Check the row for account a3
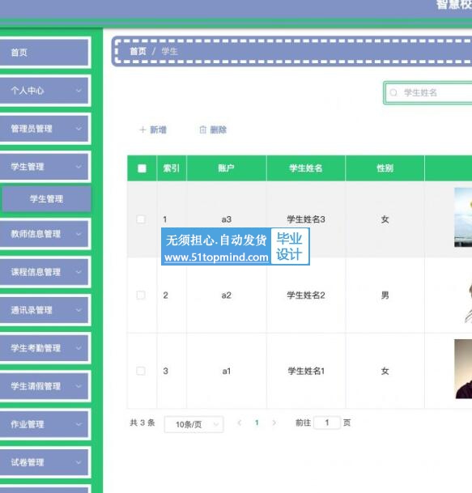This screenshot has width=472, height=493. 141,219
